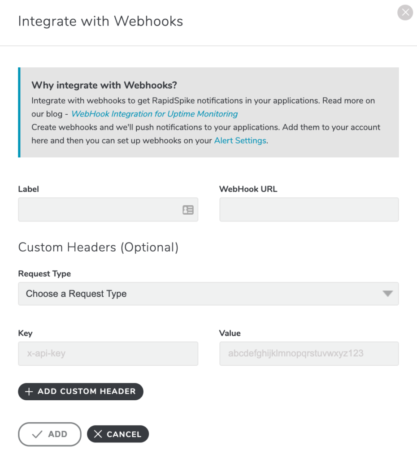Expand the Choose a Request Type selector

[x=208, y=294]
